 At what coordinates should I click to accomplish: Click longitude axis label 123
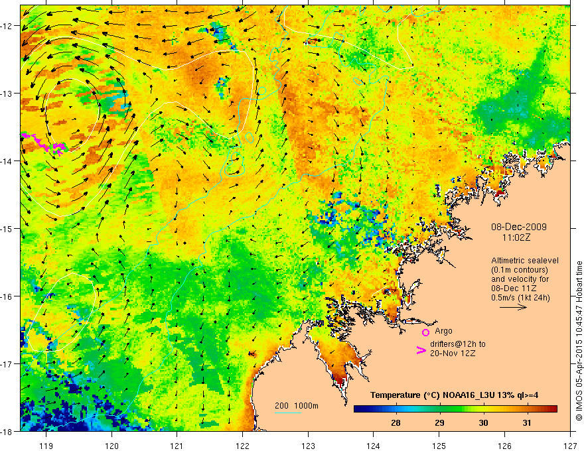(x=308, y=446)
